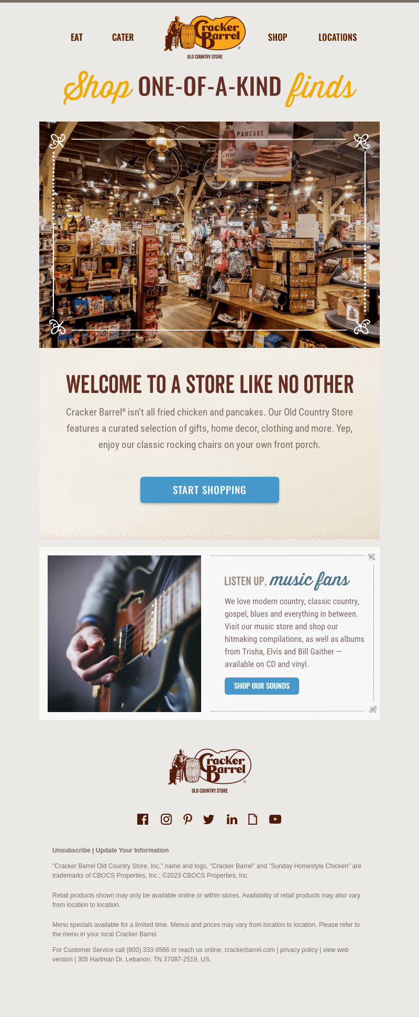Open Update Your Information link

132,850
